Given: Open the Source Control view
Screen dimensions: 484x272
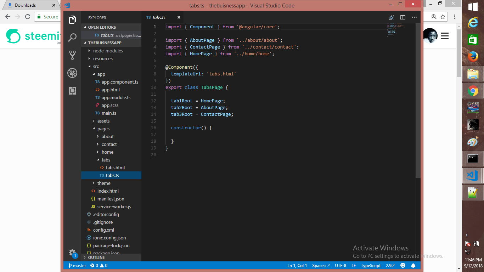Looking at the screenshot, I should [x=72, y=55].
